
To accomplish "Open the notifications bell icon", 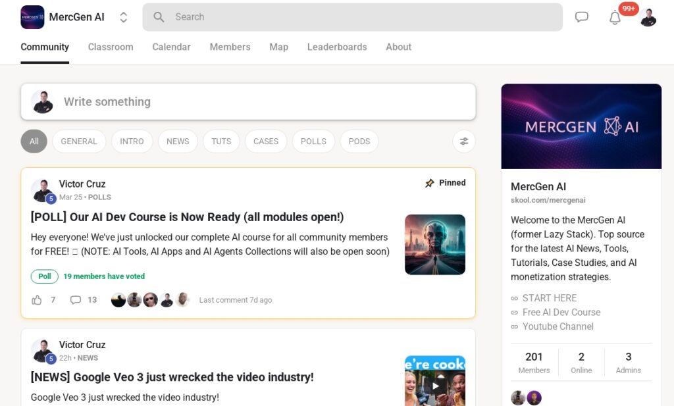I will (x=615, y=18).
